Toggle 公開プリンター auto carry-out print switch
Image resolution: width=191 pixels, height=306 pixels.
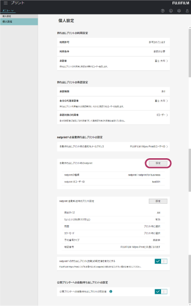pos(161,291)
